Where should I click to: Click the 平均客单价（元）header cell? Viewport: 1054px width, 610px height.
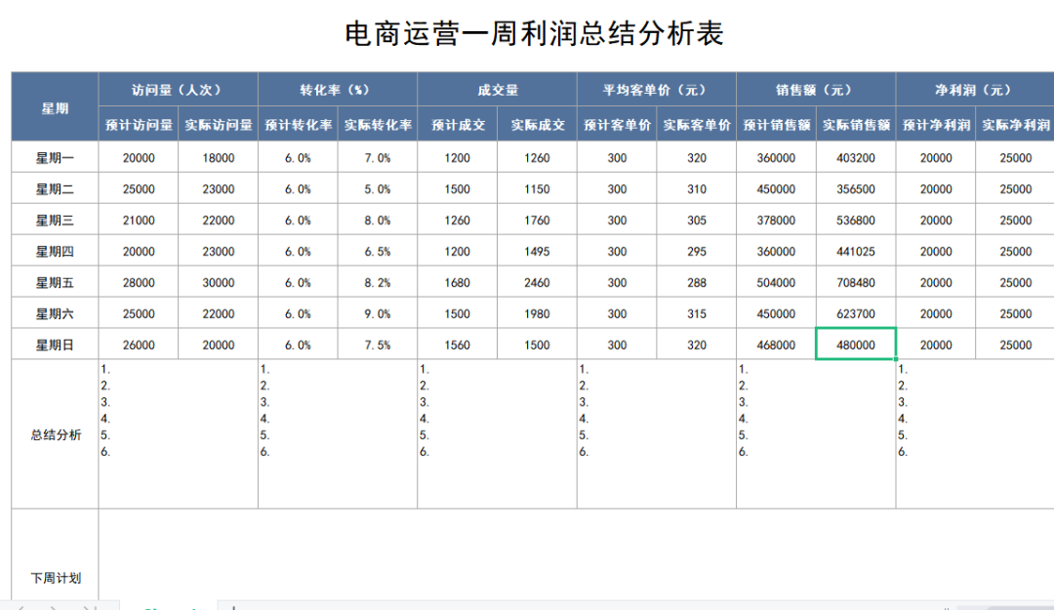[656, 89]
